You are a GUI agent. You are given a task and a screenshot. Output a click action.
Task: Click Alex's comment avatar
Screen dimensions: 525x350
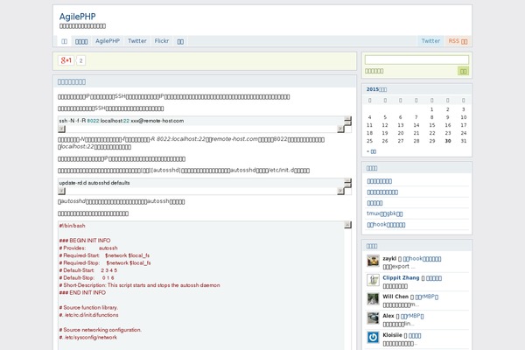click(x=373, y=318)
